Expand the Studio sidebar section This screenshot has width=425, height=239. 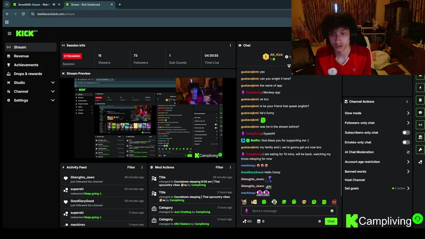pyautogui.click(x=31, y=83)
